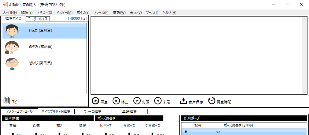The image size is (309, 135).
Task: Open the フレーズ(P) menu
Action: [x=101, y=13]
